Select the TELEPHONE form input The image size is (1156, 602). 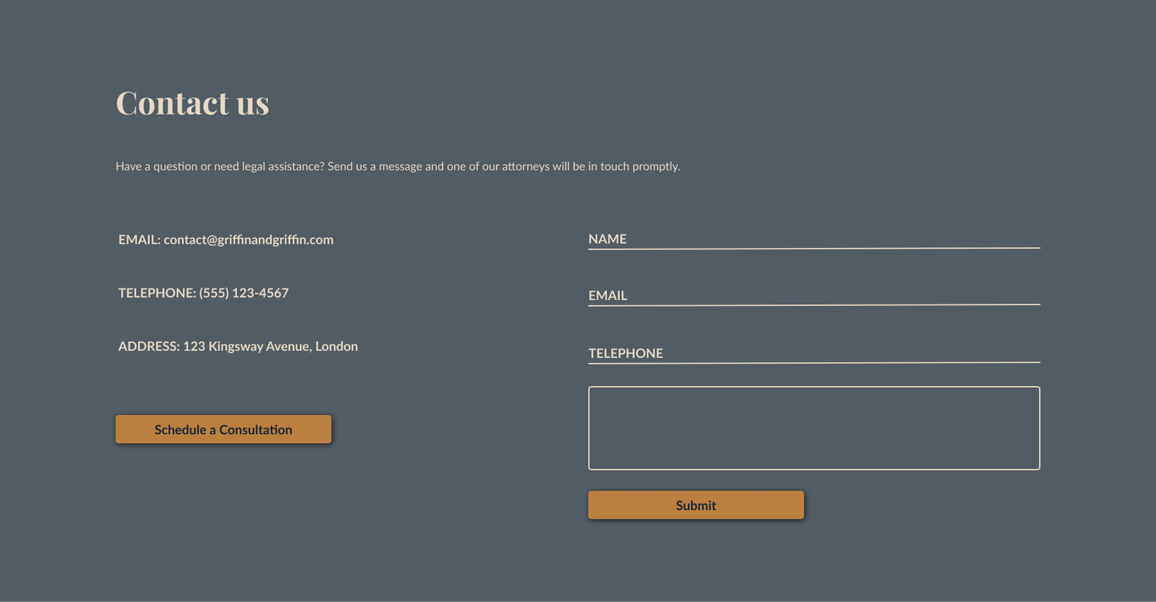tap(814, 353)
